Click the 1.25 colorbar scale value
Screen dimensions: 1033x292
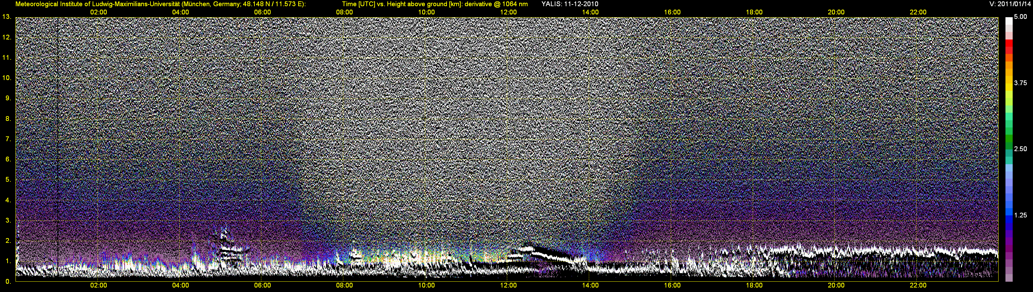click(1021, 215)
